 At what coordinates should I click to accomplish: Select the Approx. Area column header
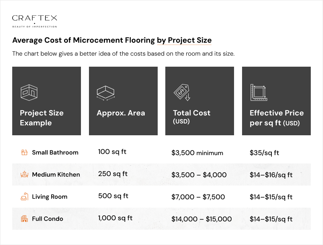pos(120,113)
